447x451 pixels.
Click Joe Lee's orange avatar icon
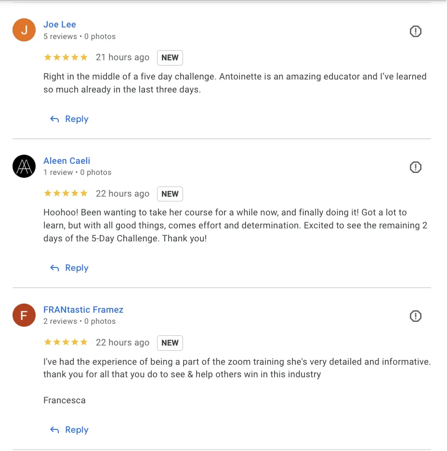click(24, 30)
